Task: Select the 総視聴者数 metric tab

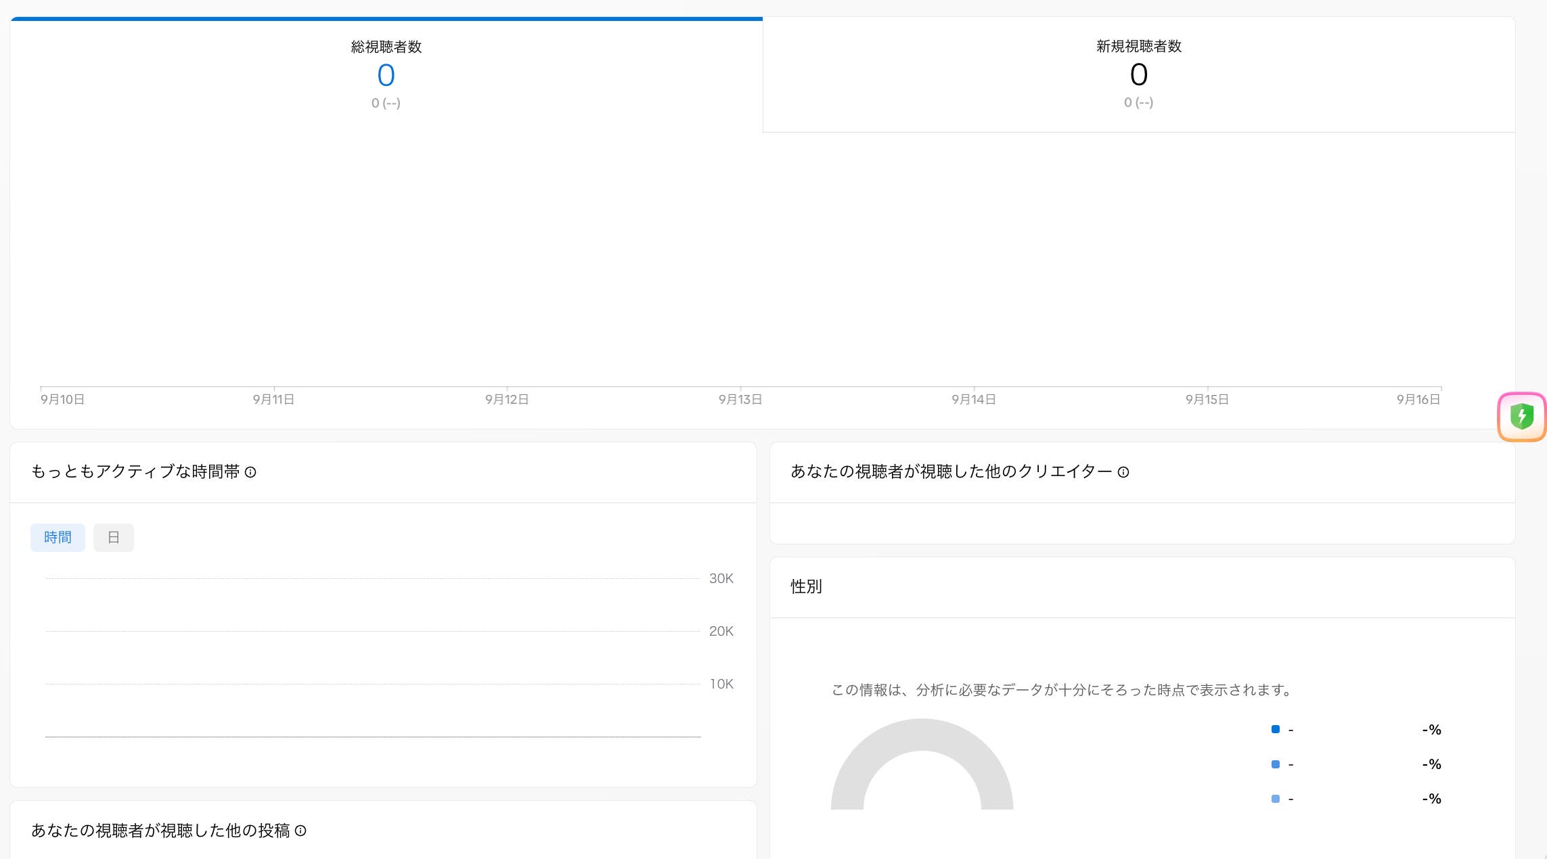Action: (386, 74)
